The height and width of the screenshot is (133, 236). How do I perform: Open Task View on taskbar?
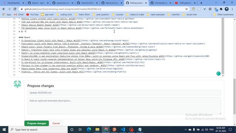80,130
